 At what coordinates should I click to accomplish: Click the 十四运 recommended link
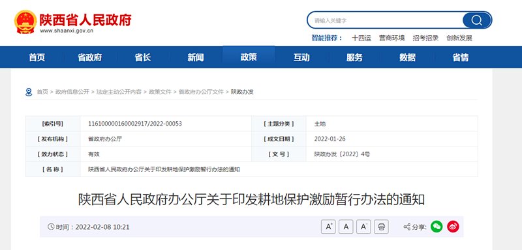[361, 38]
